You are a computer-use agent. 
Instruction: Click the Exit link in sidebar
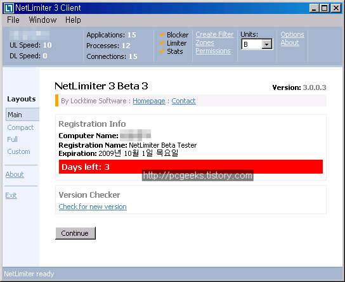[11, 195]
